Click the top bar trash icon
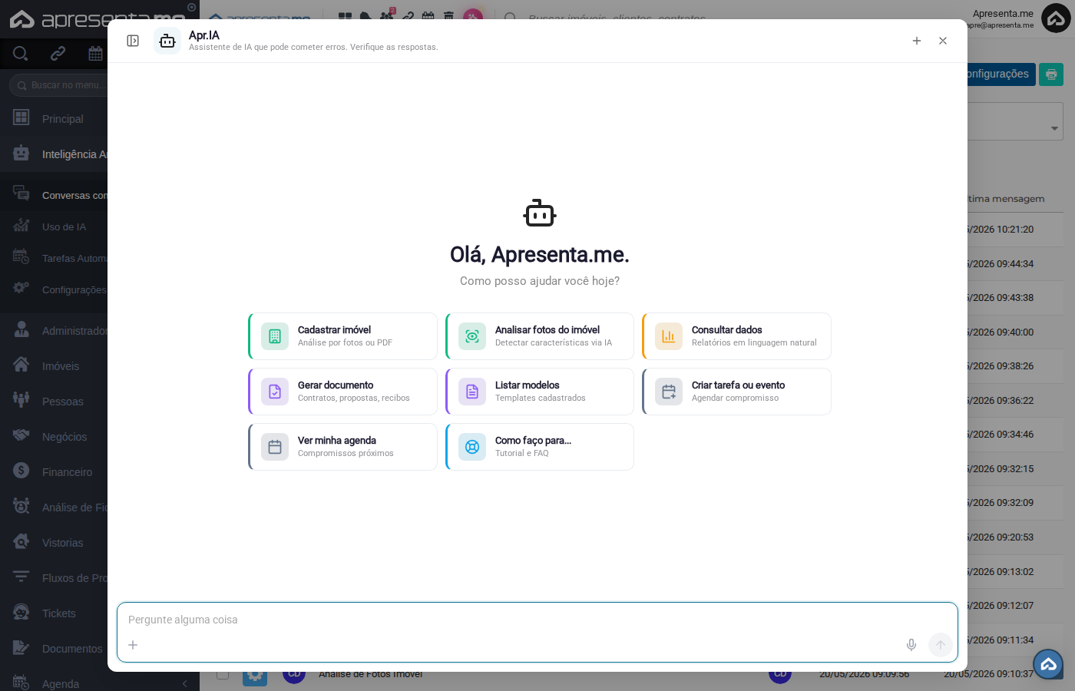This screenshot has width=1075, height=691. (449, 15)
